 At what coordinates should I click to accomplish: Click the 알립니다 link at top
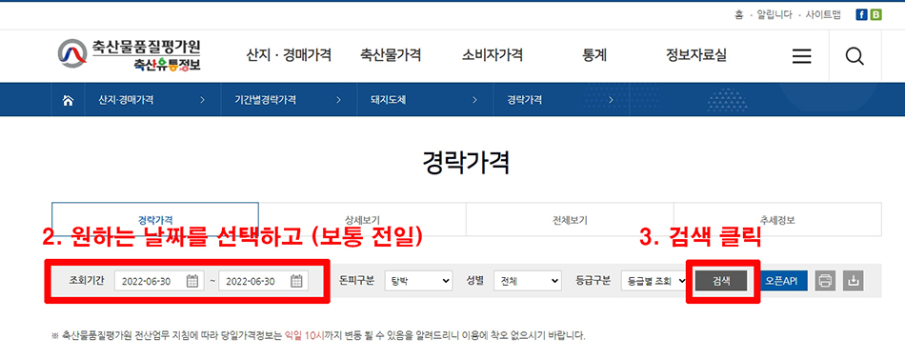(x=774, y=15)
